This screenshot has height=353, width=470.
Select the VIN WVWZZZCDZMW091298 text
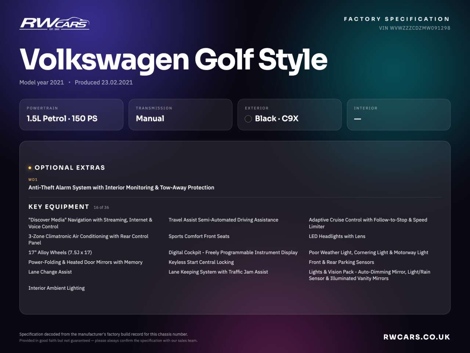(x=415, y=28)
